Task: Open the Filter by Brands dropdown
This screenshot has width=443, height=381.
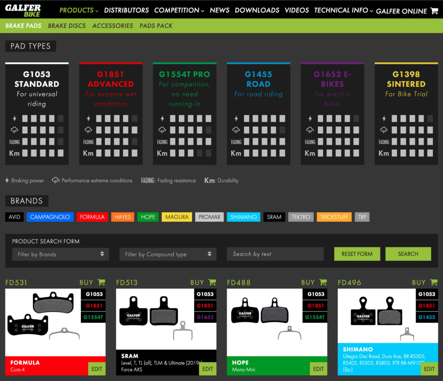Action: [x=61, y=254]
